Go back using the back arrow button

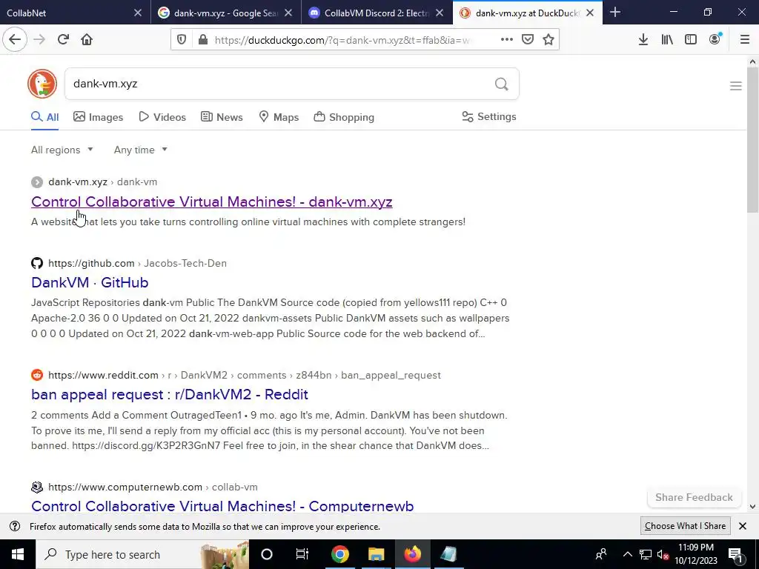coord(15,40)
